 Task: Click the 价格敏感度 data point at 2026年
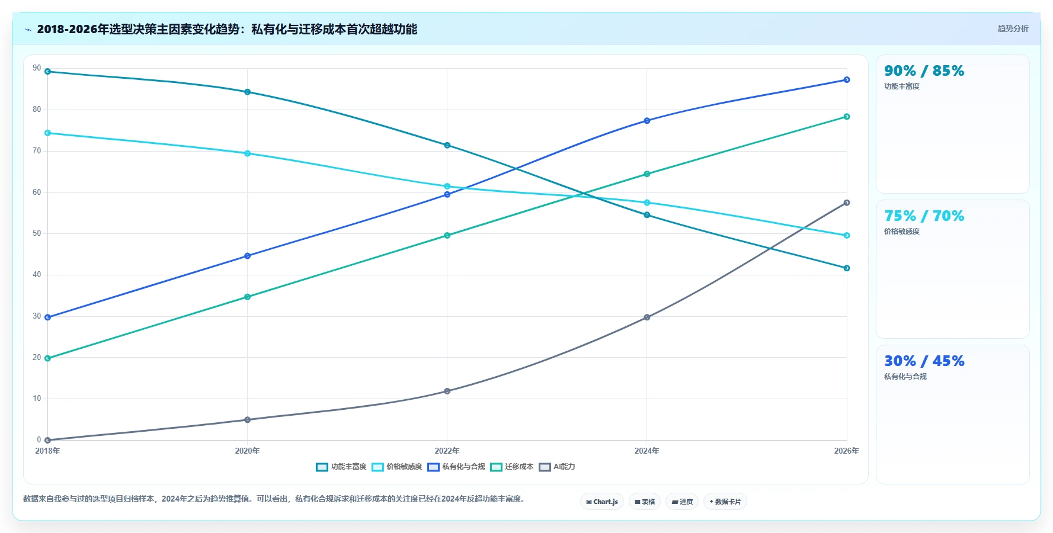(x=847, y=236)
